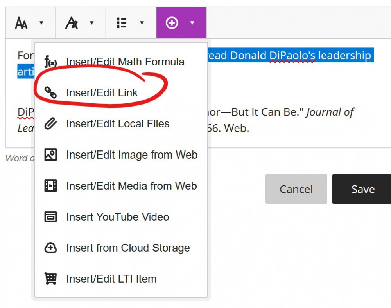Screen dimensions: 391x308
Task: Click the italic "Journal of" text in editor
Action: coord(330,112)
